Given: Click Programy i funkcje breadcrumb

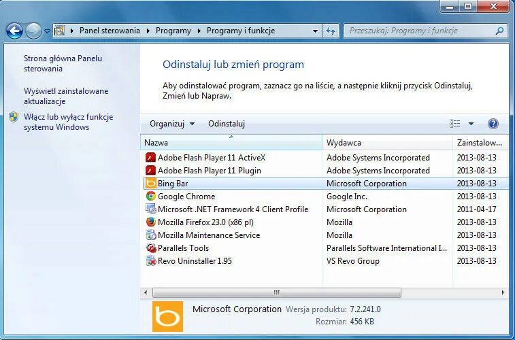Looking at the screenshot, I should tap(241, 31).
